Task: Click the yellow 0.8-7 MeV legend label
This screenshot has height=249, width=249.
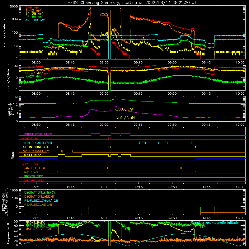Action: pos(34,73)
